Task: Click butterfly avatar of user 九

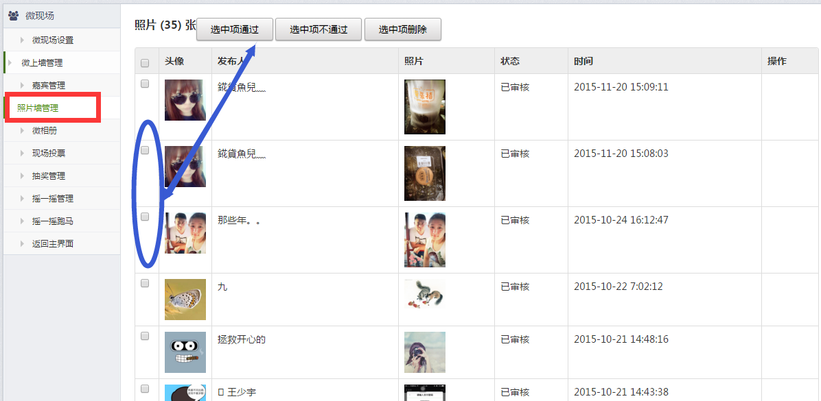Action: tap(185, 300)
